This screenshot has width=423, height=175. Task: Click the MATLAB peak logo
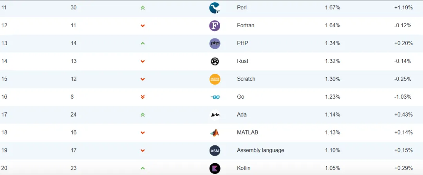tap(215, 133)
